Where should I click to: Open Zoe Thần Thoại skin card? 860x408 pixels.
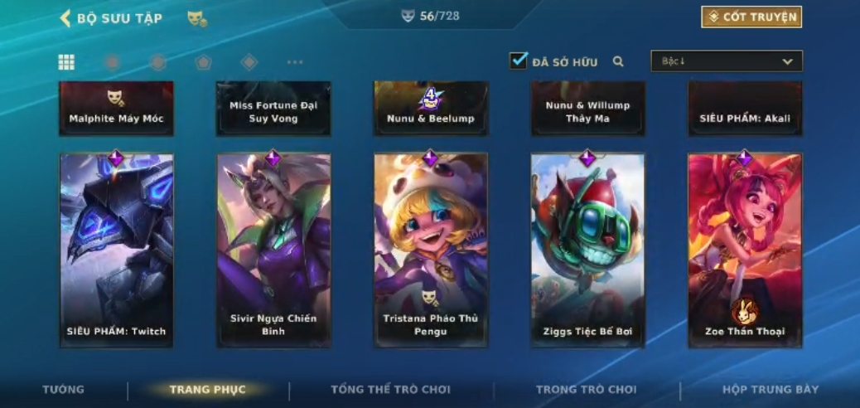tap(745, 250)
